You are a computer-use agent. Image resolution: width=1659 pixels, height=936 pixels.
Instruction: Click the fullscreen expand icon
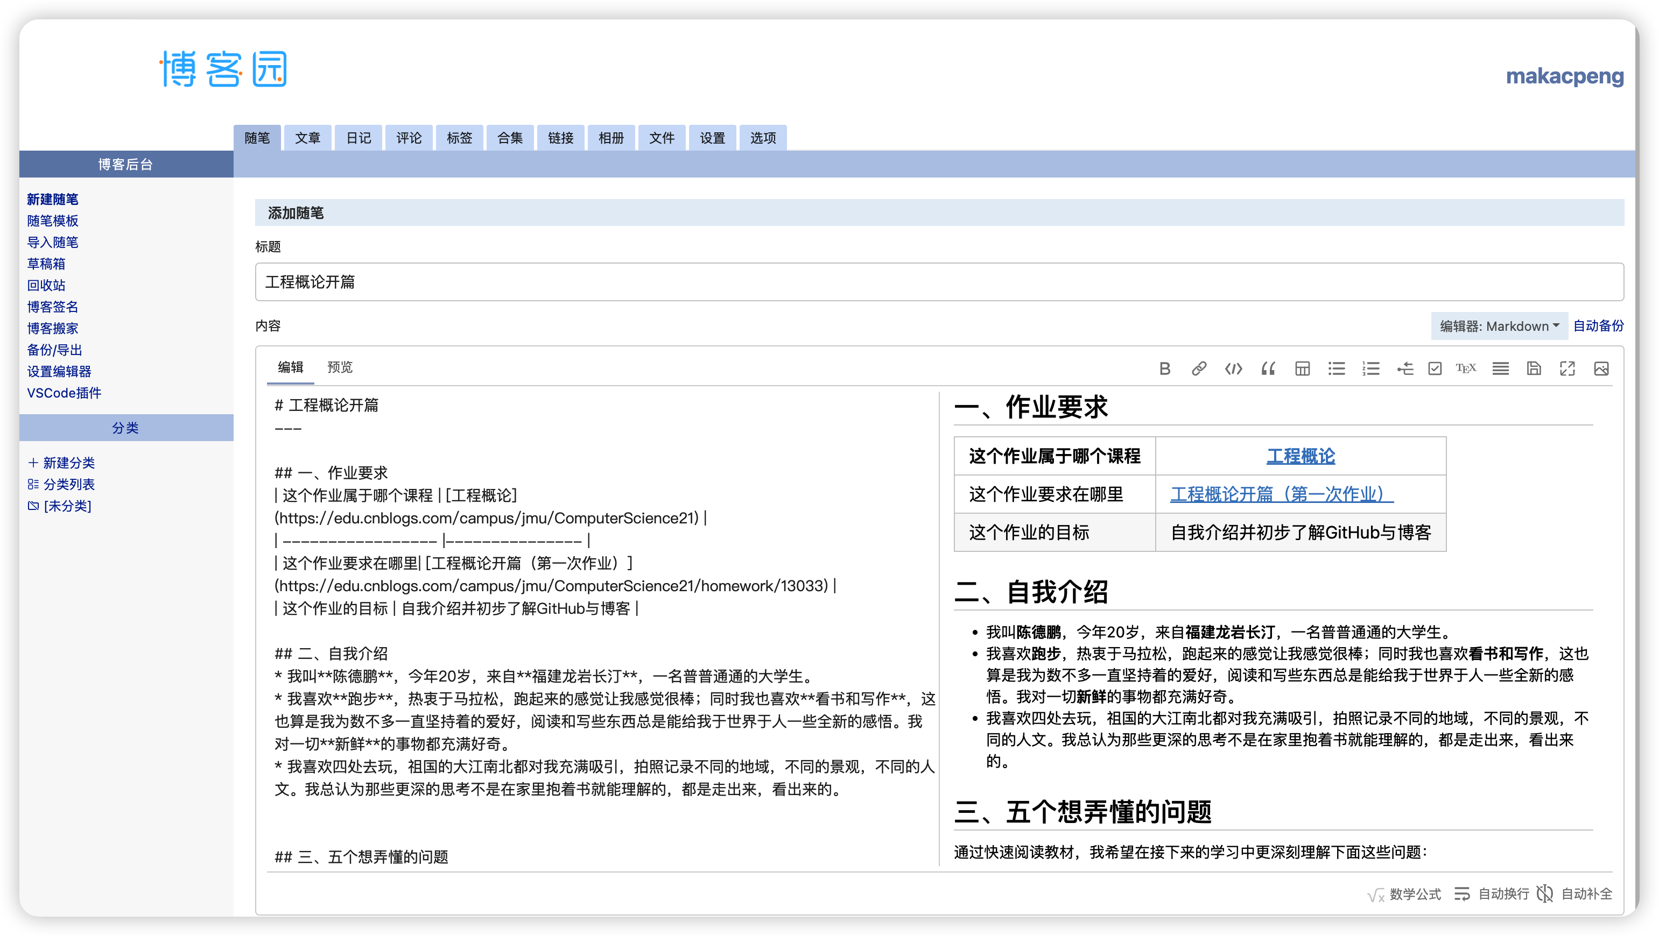pyautogui.click(x=1567, y=368)
